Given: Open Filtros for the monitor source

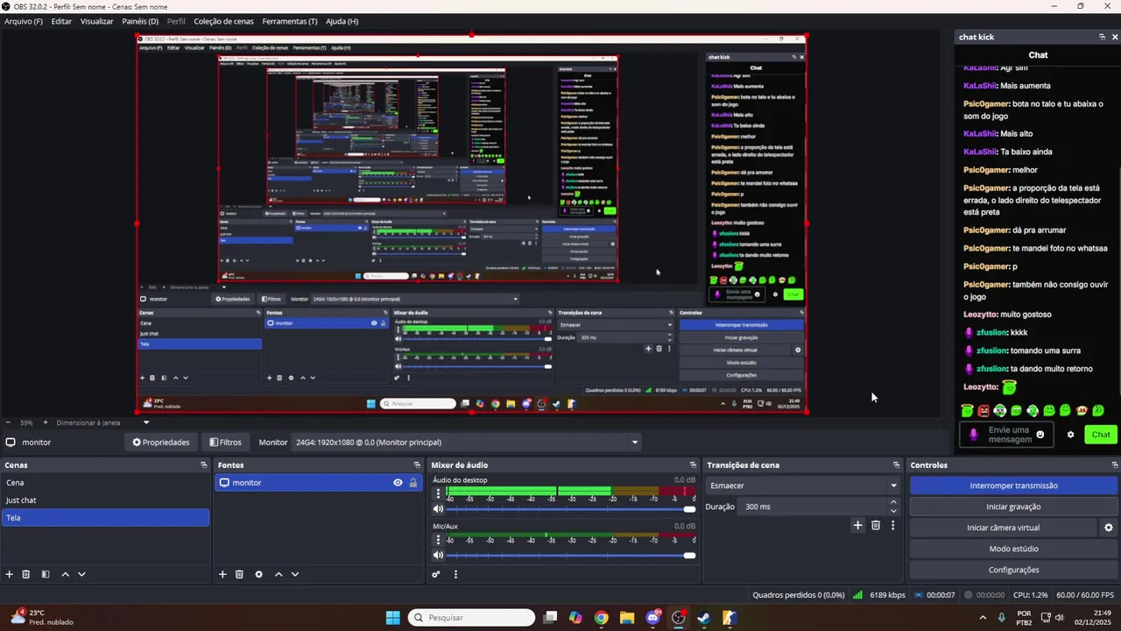Looking at the screenshot, I should coord(225,443).
